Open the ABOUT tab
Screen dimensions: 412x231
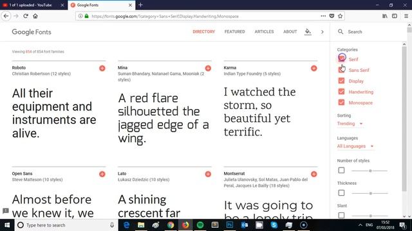[x=290, y=31]
